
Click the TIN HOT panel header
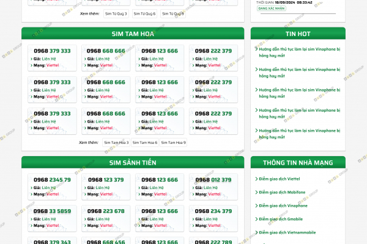coord(298,34)
